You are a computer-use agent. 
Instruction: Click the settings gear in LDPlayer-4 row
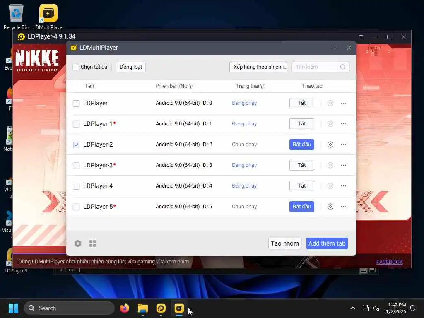click(x=330, y=186)
